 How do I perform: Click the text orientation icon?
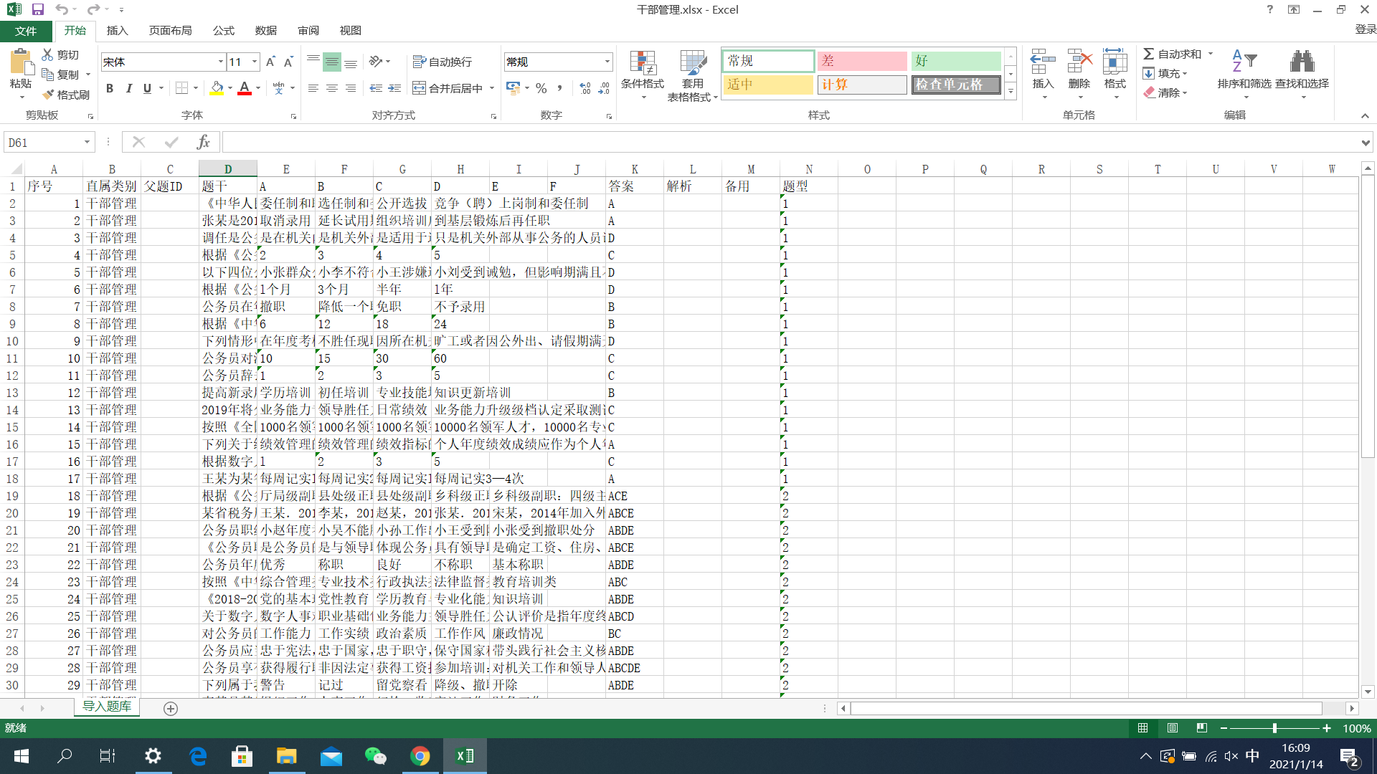(x=376, y=62)
